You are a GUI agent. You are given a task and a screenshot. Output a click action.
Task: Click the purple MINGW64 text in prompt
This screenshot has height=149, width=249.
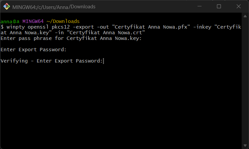[33, 21]
